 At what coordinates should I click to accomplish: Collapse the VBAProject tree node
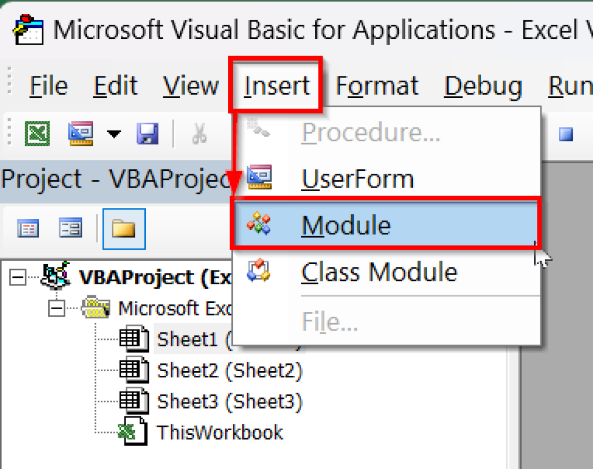[17, 277]
